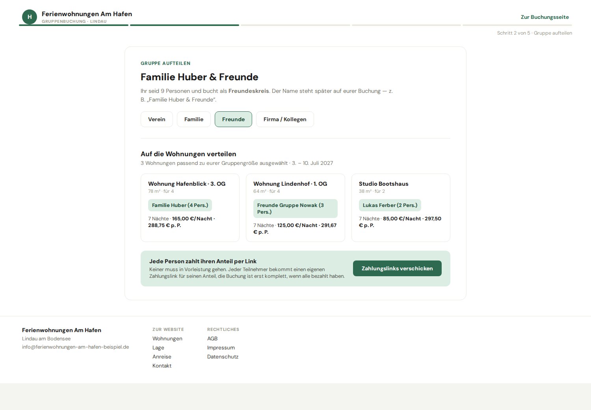Viewport: 591px width, 410px height.
Task: Open the AGB footer link
Action: [212, 338]
